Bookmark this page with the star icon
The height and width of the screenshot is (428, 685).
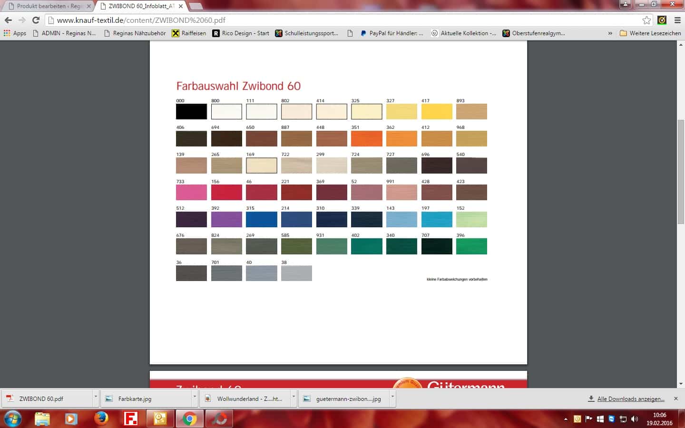pos(646,20)
